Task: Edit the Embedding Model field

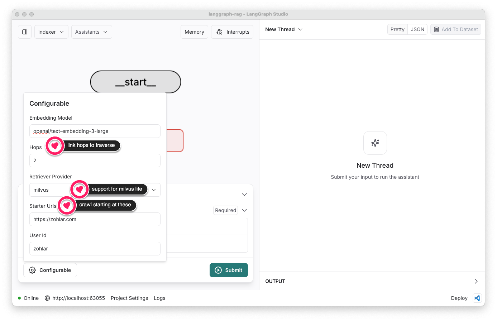Action: click(x=95, y=131)
